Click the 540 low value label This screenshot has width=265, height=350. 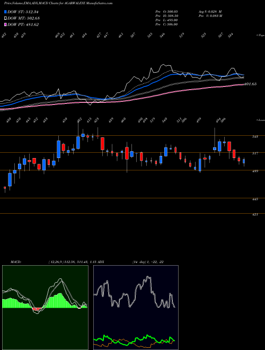(x=165, y=120)
